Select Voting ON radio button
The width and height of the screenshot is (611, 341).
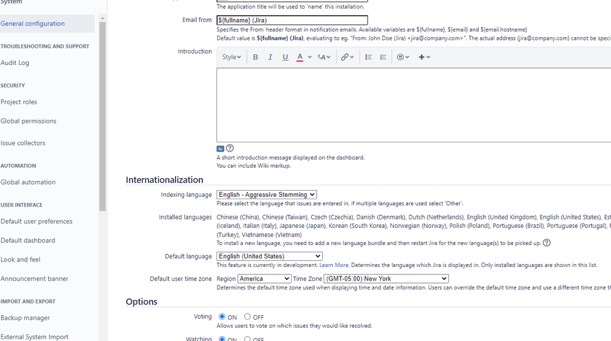point(222,317)
